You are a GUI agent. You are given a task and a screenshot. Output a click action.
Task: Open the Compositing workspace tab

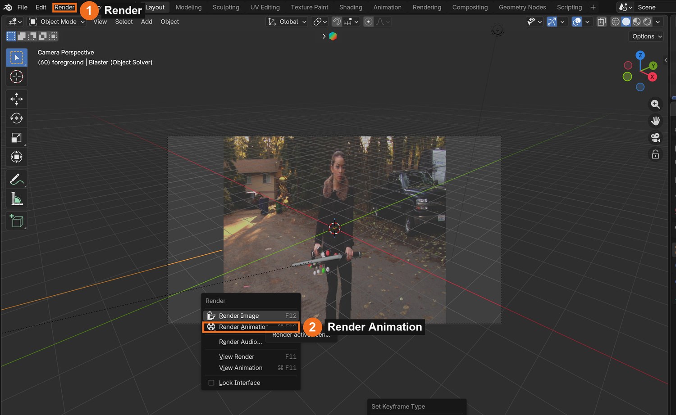tap(470, 7)
